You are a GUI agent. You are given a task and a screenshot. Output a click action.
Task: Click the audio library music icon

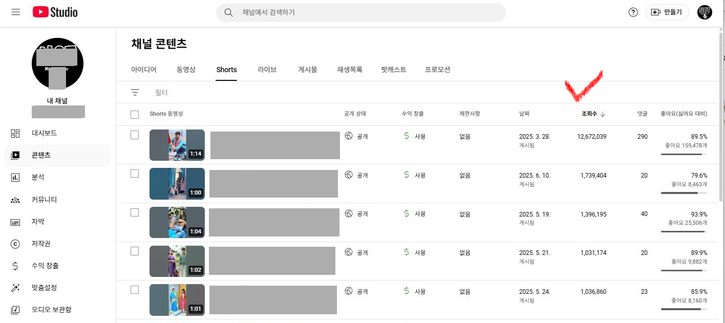(15, 310)
